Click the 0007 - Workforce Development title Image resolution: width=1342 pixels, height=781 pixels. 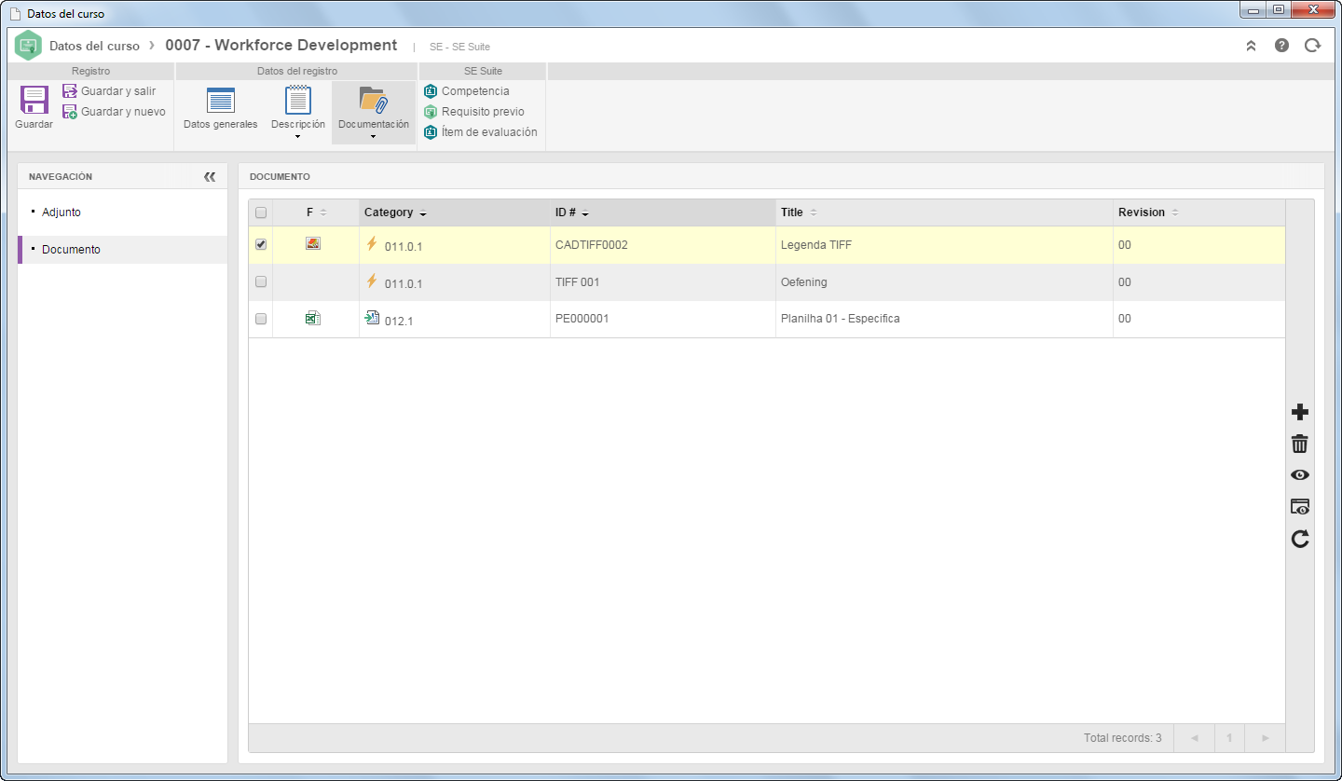click(x=281, y=45)
